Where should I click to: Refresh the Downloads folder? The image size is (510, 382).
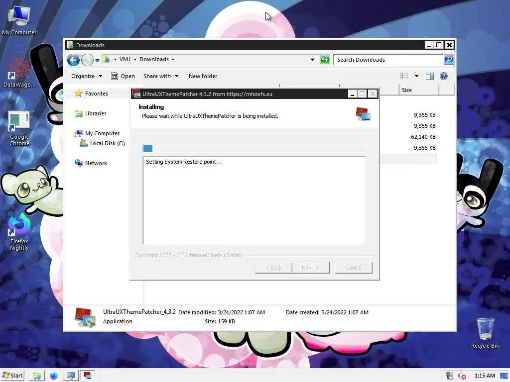325,60
